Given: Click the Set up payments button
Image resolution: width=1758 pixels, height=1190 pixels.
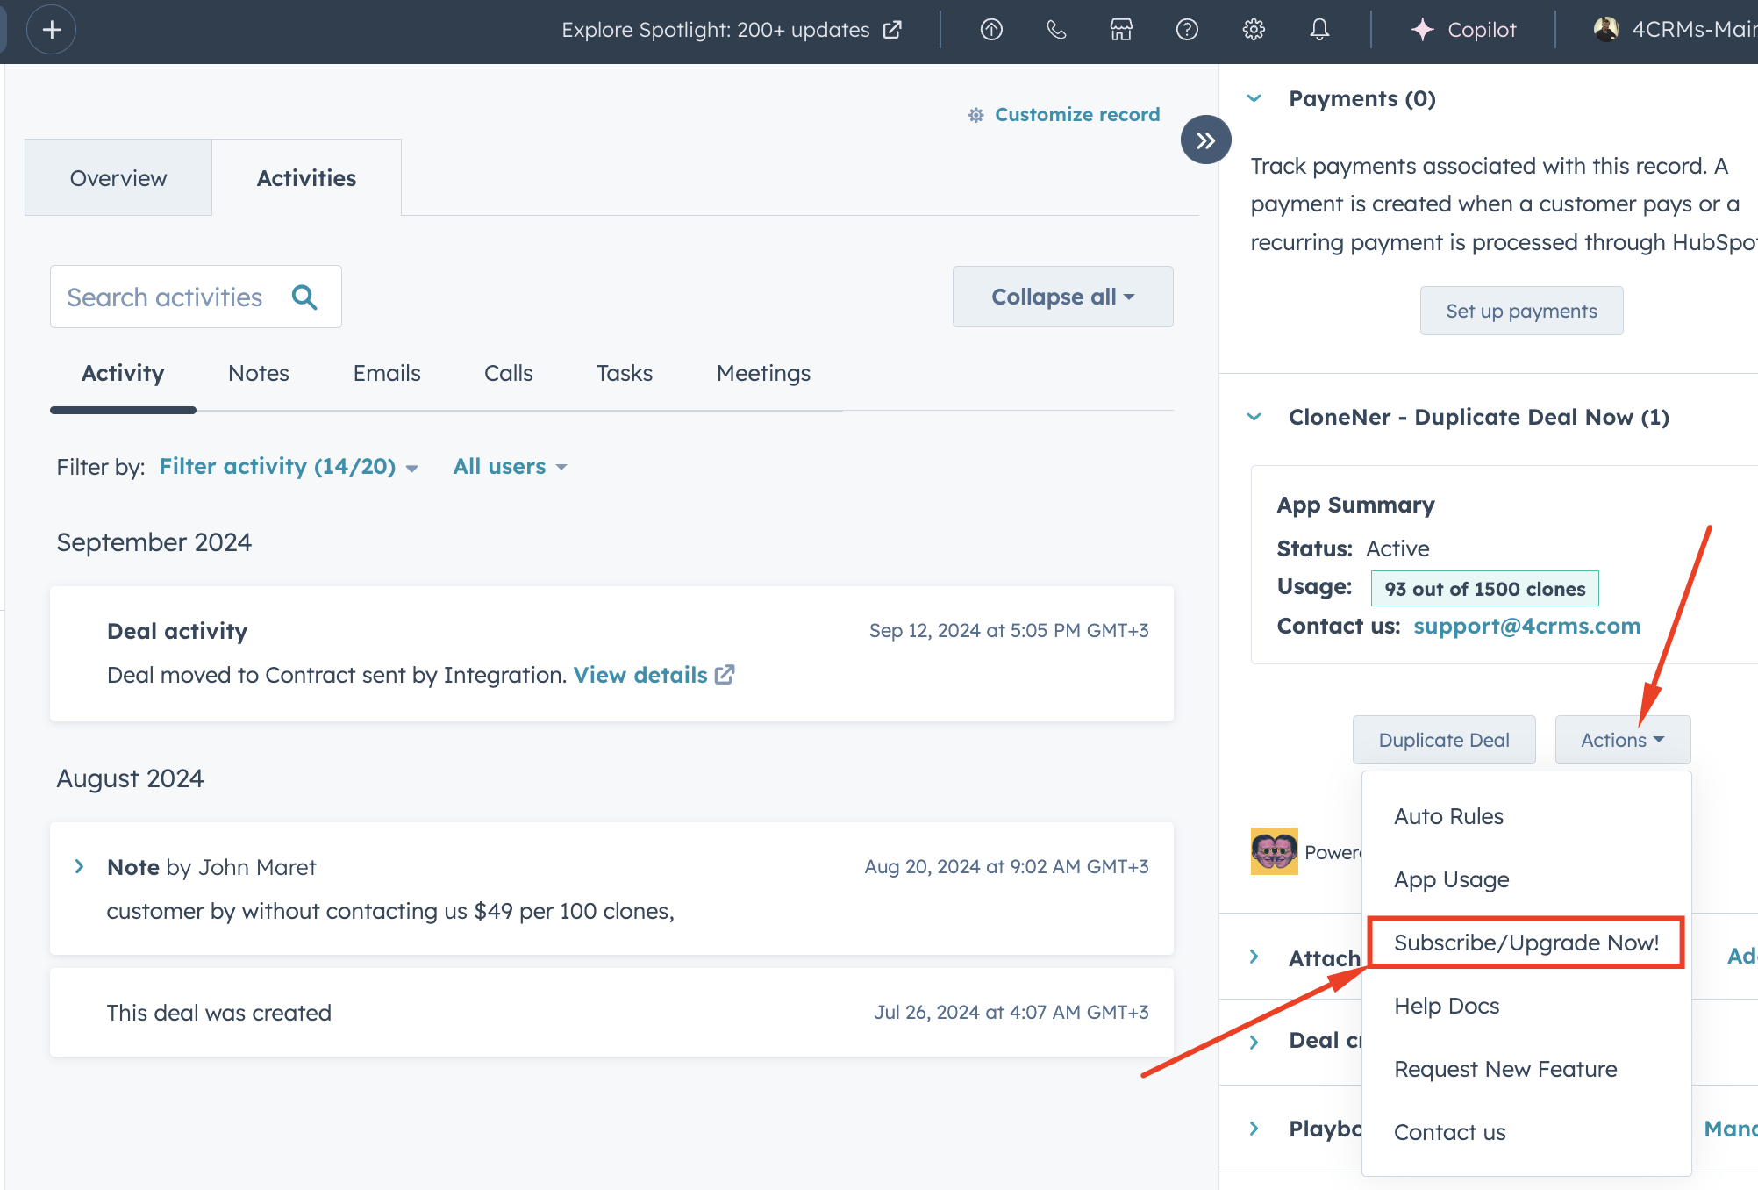Looking at the screenshot, I should click(x=1521, y=311).
